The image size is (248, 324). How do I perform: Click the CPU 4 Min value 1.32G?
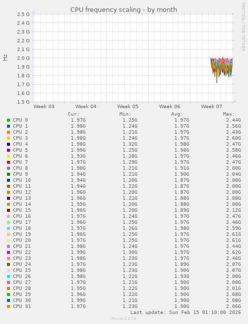pos(130,144)
